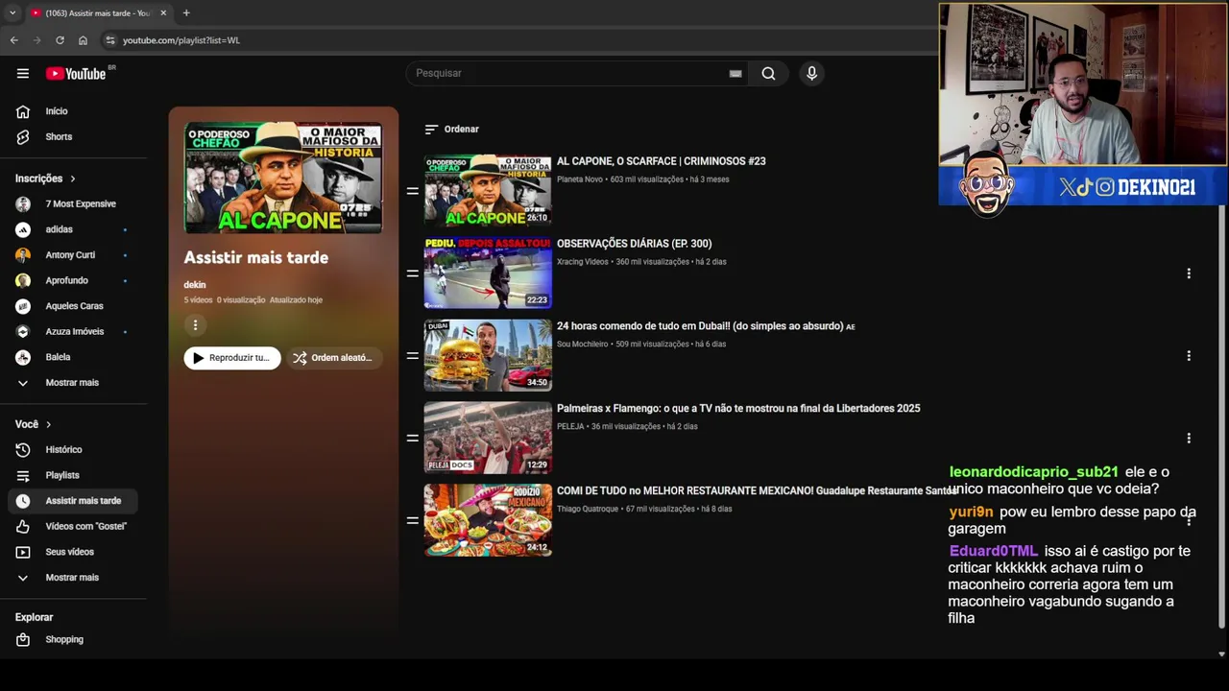The height and width of the screenshot is (691, 1229).
Task: Open Palmeiras x Flamengo video thumbnail
Action: click(488, 438)
